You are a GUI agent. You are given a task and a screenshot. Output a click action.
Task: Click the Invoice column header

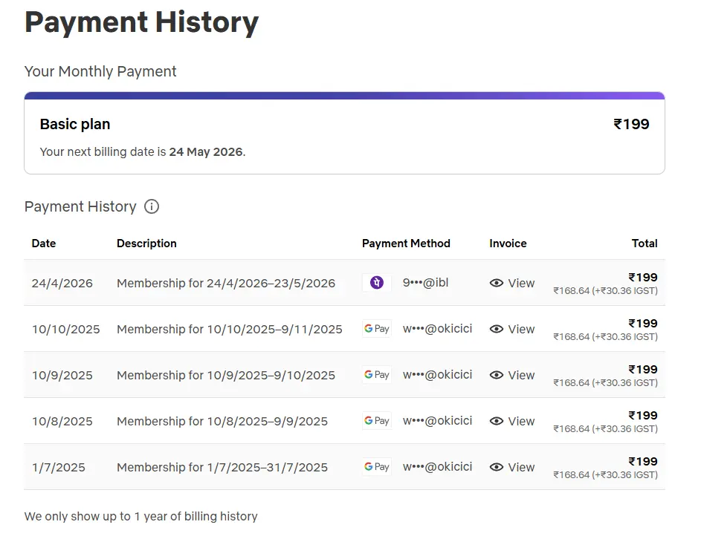(508, 244)
